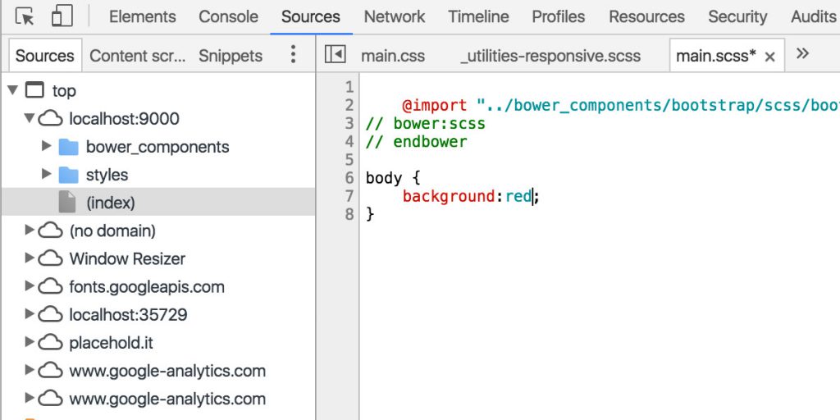Toggle device toolbar mode icon
The width and height of the screenshot is (840, 420).
(62, 16)
